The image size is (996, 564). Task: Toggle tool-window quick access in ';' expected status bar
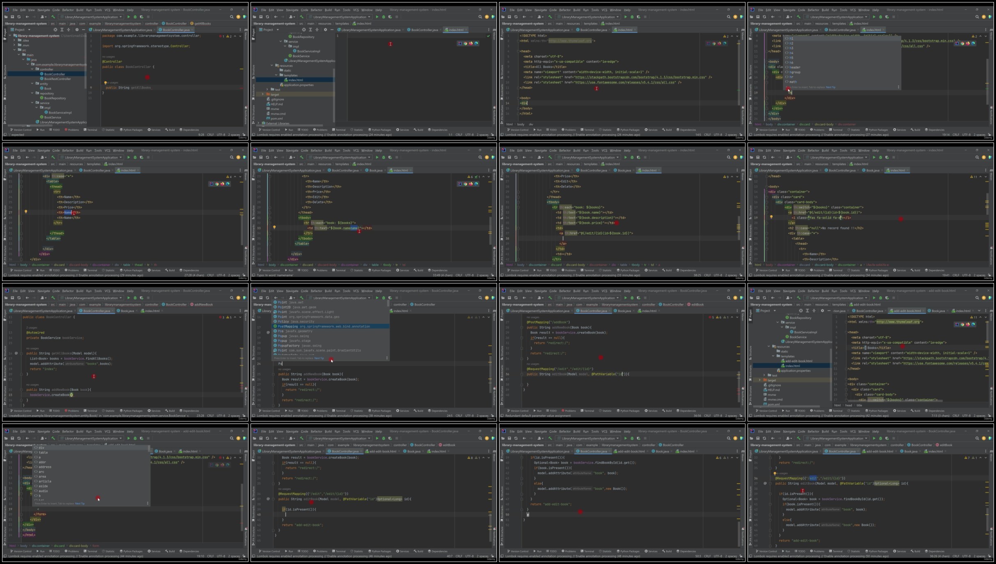click(x=5, y=135)
